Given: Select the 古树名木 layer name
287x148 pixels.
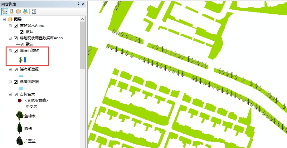Looking at the screenshot, I should (x=27, y=94).
